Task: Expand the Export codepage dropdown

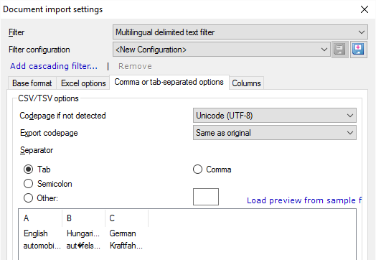Action: pyautogui.click(x=275, y=133)
